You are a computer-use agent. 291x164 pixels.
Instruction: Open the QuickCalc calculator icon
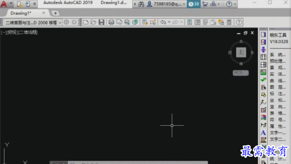(x=229, y=22)
